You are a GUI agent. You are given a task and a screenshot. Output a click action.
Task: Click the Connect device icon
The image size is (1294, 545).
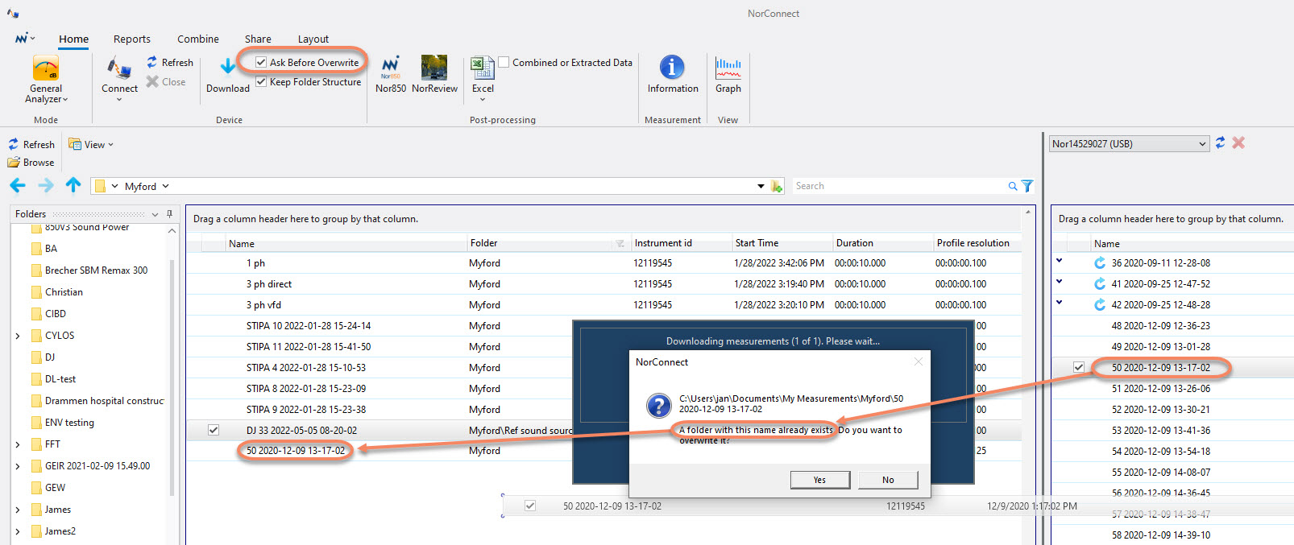click(119, 68)
